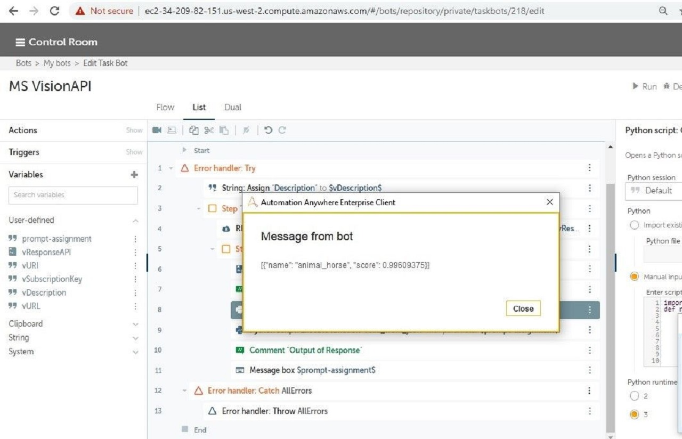This screenshot has height=439, width=682.
Task: Run the MS VisionAPI bot
Action: coord(644,86)
